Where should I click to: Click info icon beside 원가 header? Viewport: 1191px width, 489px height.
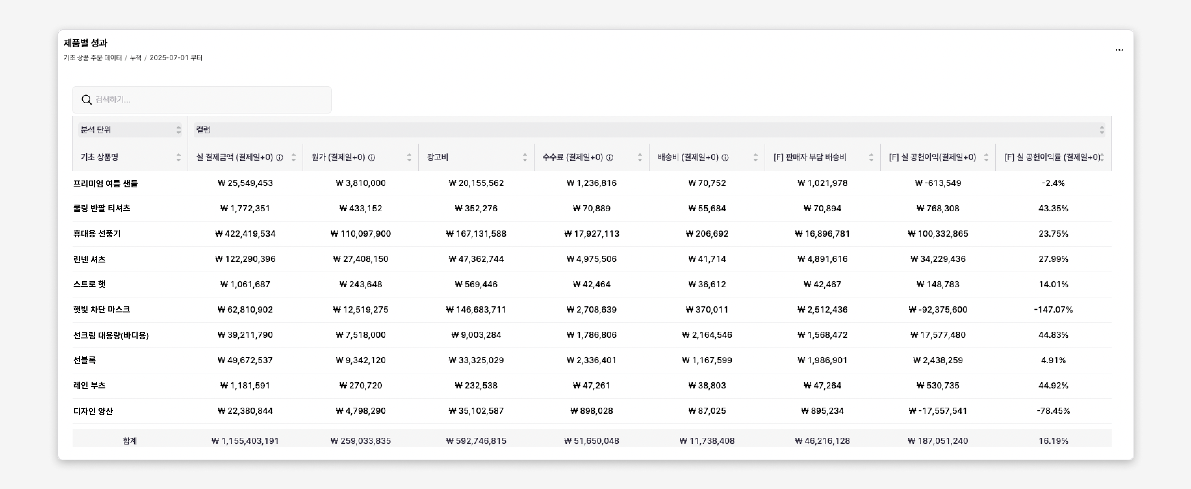(x=371, y=157)
